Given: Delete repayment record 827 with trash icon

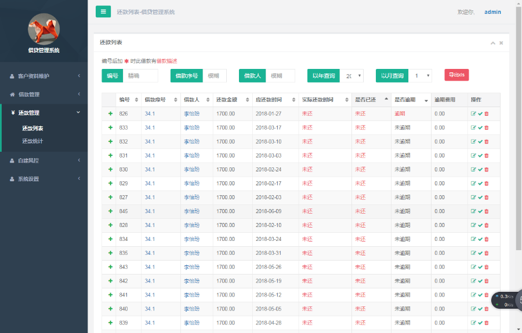Looking at the screenshot, I should [x=487, y=197].
